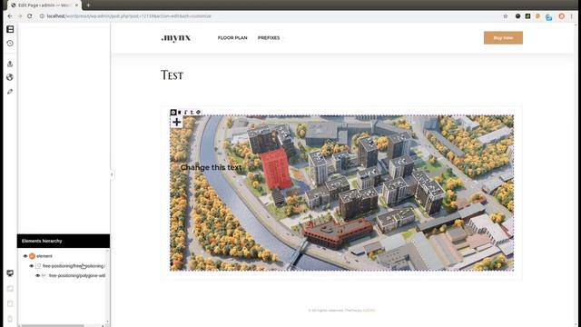The height and width of the screenshot is (327, 581).
Task: Switch to tablet preview icon in sidebar
Action: 10,303
